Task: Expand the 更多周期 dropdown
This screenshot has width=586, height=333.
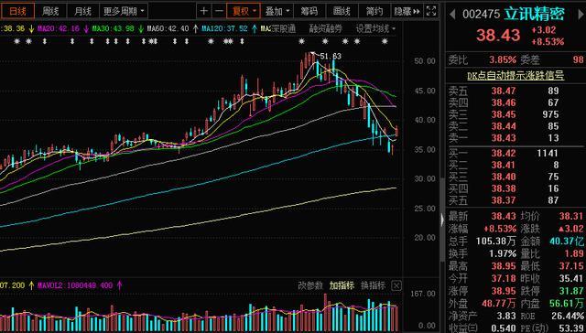Action: (124, 11)
